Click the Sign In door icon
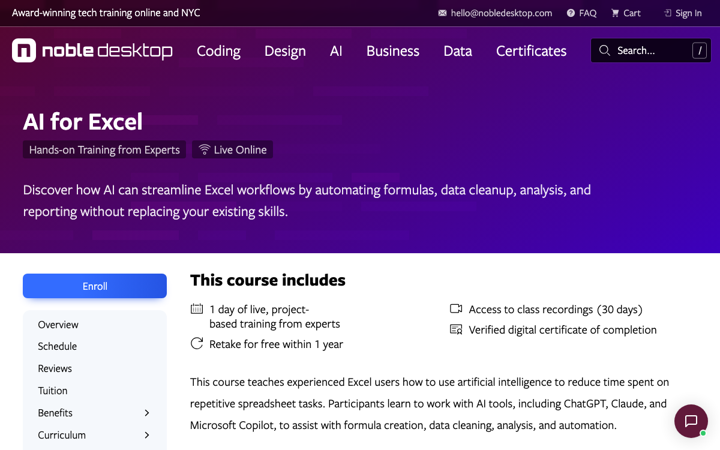Screen dimensions: 720x450 point(667,13)
